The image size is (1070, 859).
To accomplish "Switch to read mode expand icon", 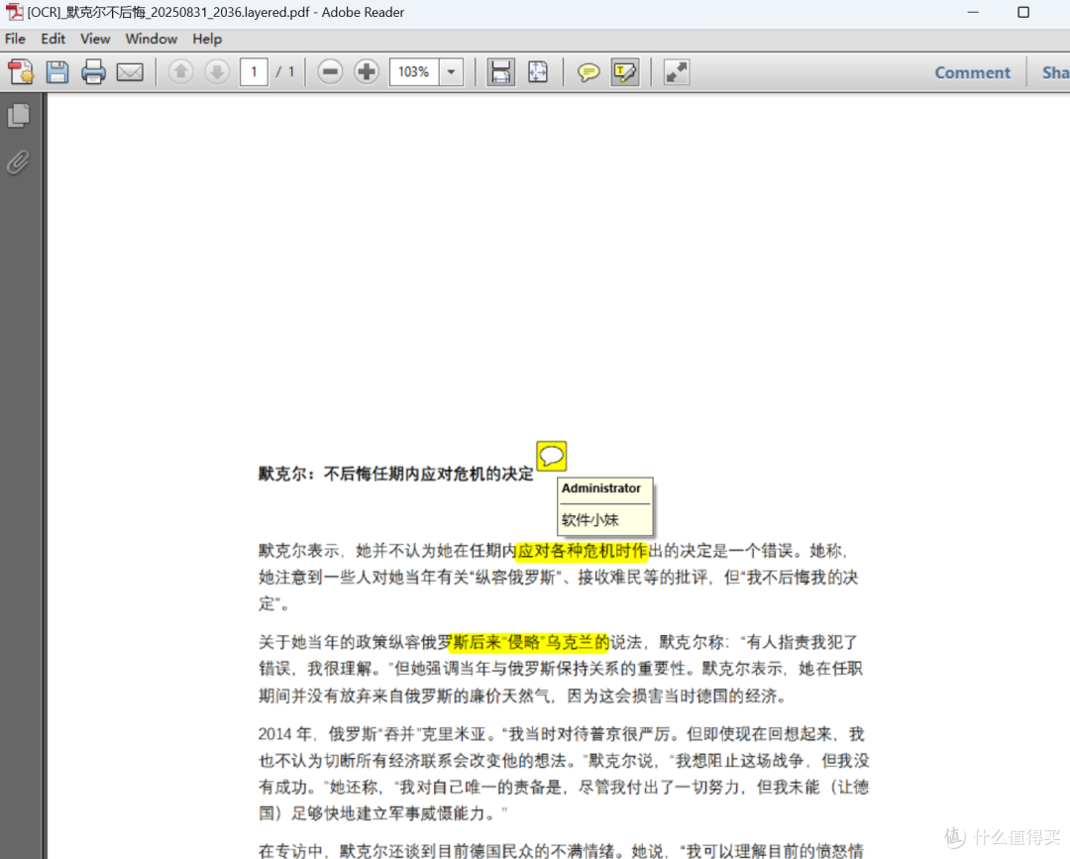I will pos(677,71).
